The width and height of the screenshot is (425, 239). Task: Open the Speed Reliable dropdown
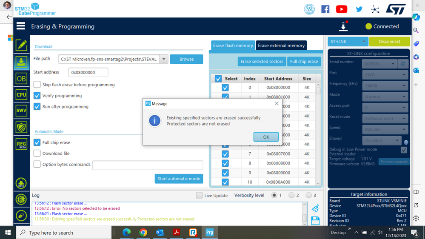click(385, 130)
